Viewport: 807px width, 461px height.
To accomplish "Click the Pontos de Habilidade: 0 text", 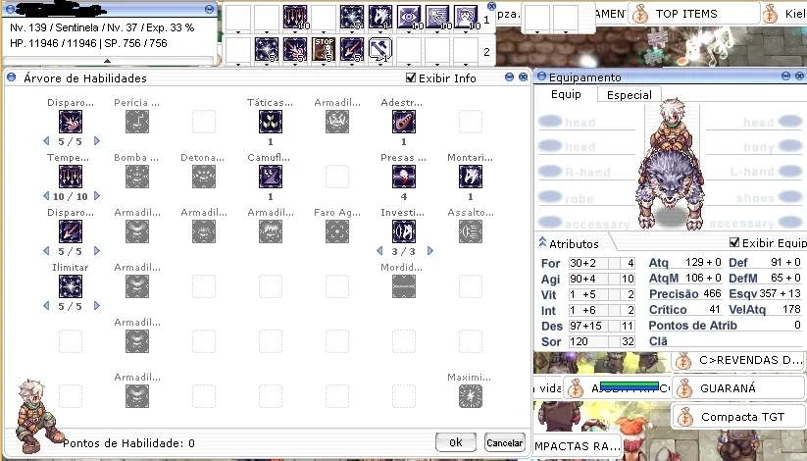I will 128,443.
